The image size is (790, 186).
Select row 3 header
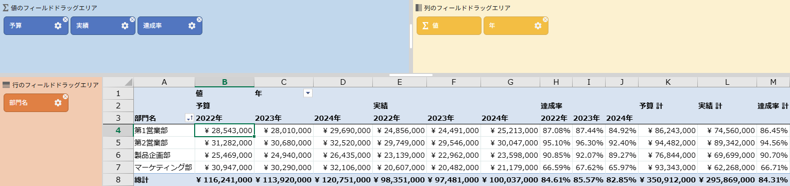pos(118,118)
